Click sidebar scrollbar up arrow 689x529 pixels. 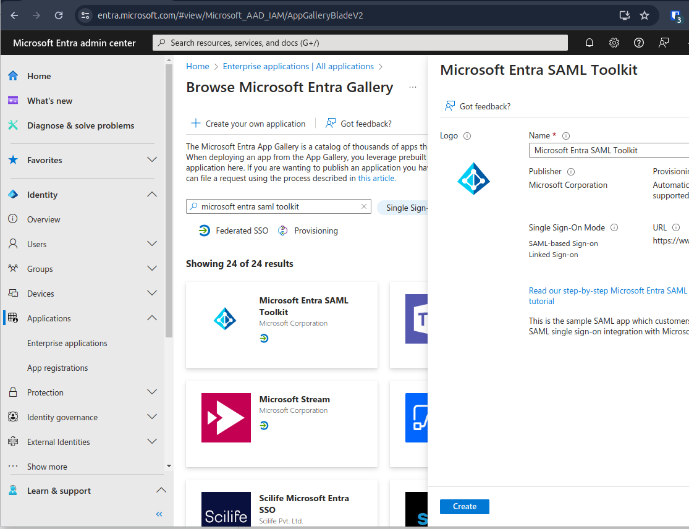click(169, 60)
